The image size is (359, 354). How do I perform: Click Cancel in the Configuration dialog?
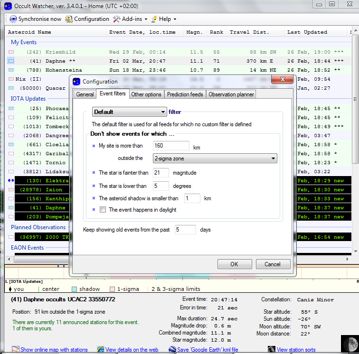[x=273, y=264]
